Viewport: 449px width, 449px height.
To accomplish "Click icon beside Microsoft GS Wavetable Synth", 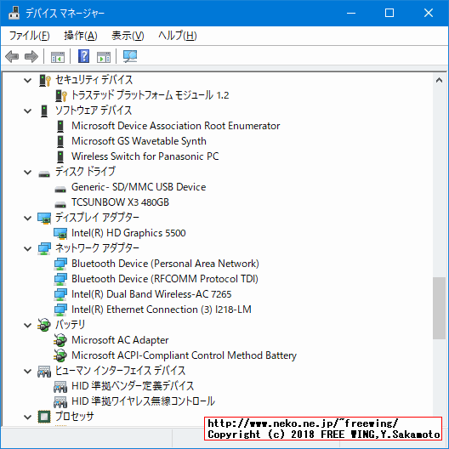I will tap(60, 141).
